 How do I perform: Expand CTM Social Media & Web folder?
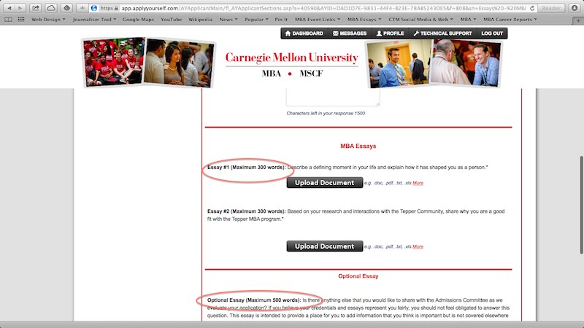(x=421, y=20)
